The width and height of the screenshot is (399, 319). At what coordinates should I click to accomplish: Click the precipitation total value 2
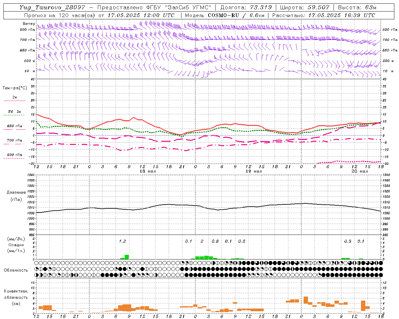tap(202, 241)
